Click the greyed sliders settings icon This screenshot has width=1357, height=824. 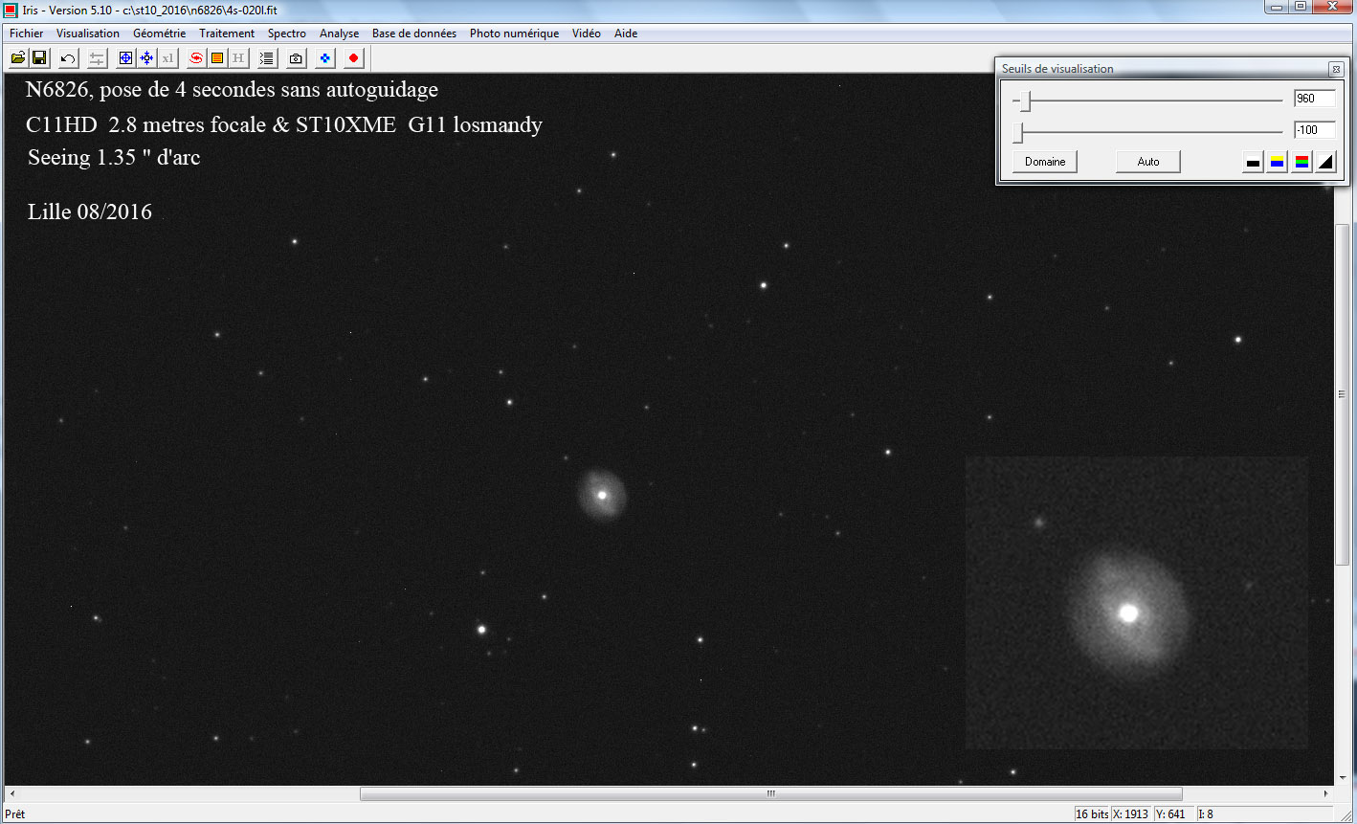point(97,58)
